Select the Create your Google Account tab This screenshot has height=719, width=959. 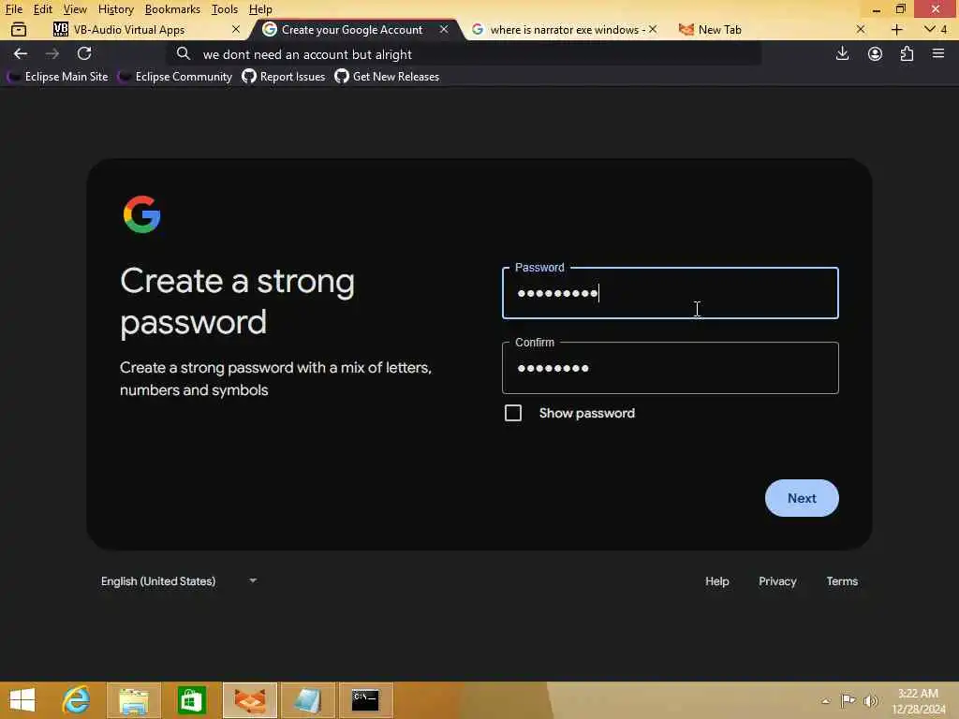pyautogui.click(x=352, y=29)
